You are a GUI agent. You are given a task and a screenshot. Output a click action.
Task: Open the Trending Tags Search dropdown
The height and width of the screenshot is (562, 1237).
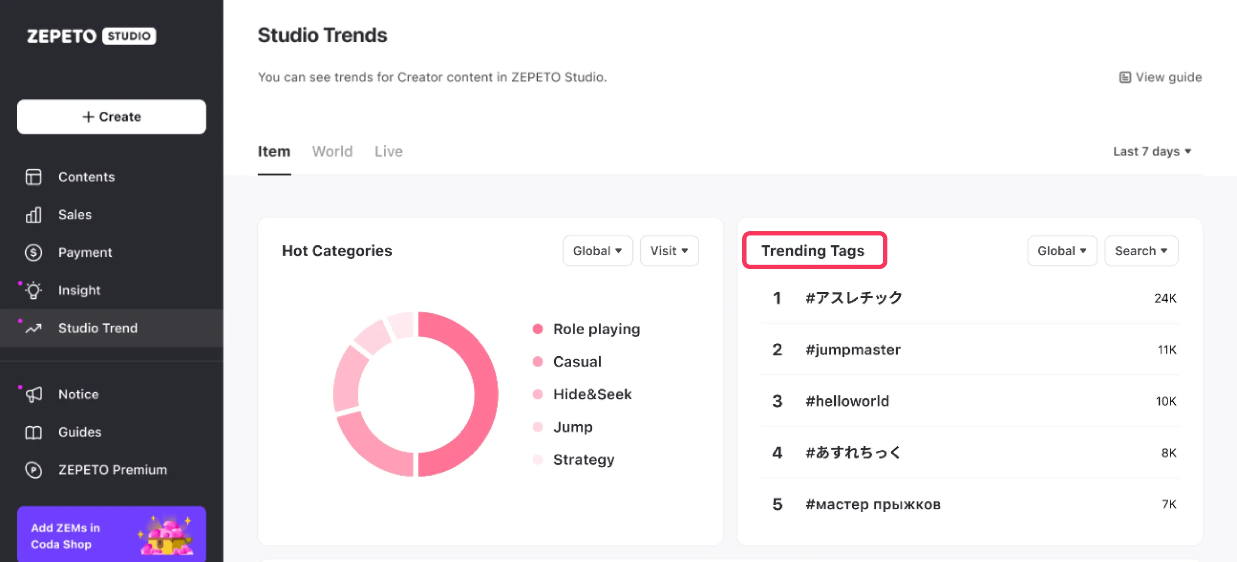[x=1141, y=251]
